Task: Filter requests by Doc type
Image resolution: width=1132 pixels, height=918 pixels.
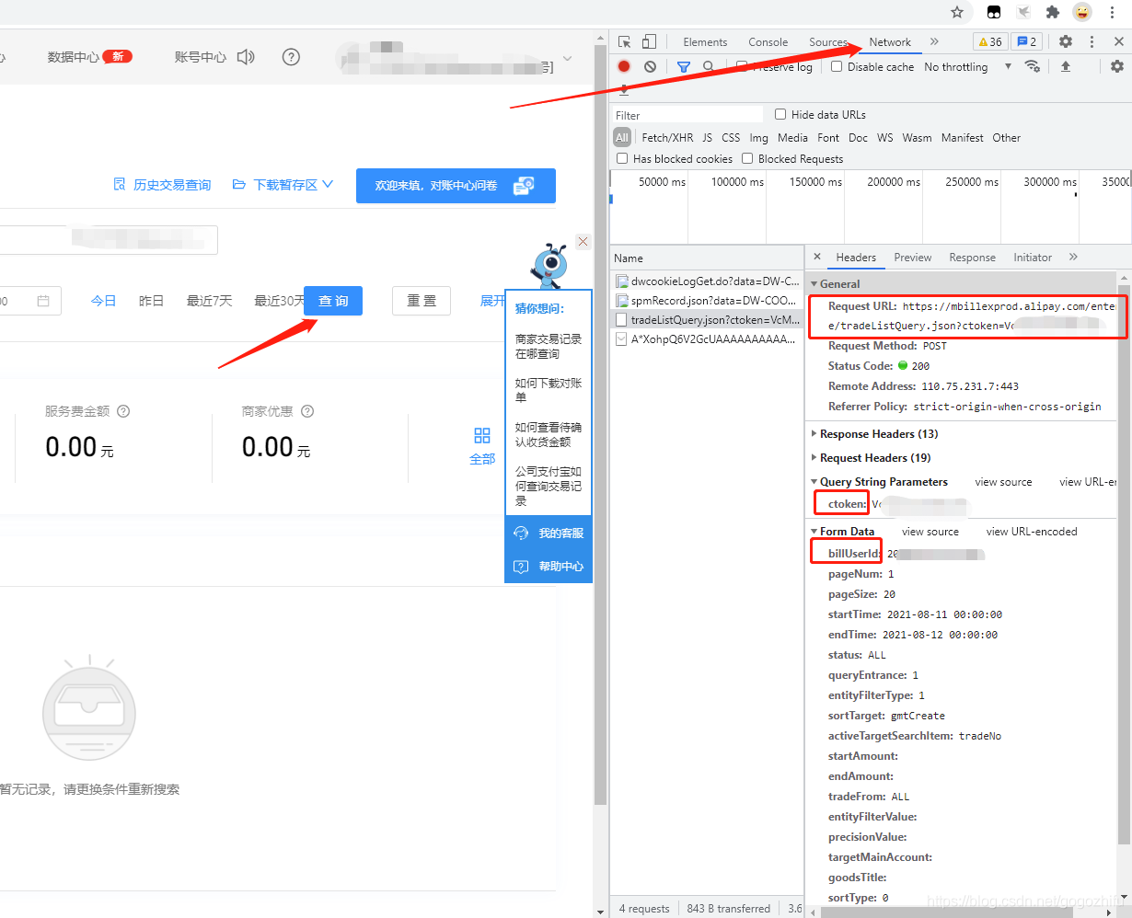Action: (x=858, y=137)
